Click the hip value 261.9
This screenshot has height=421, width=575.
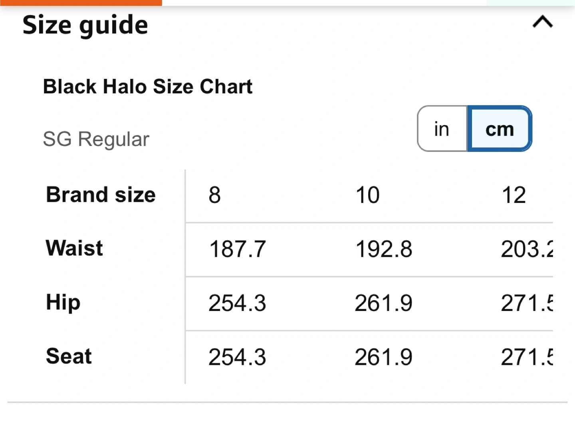coord(384,303)
